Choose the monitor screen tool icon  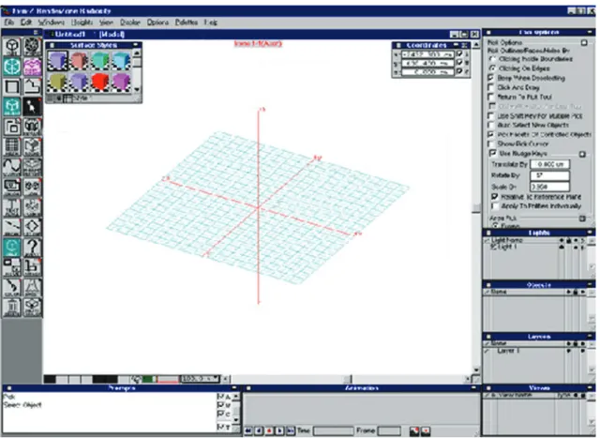pyautogui.click(x=12, y=187)
